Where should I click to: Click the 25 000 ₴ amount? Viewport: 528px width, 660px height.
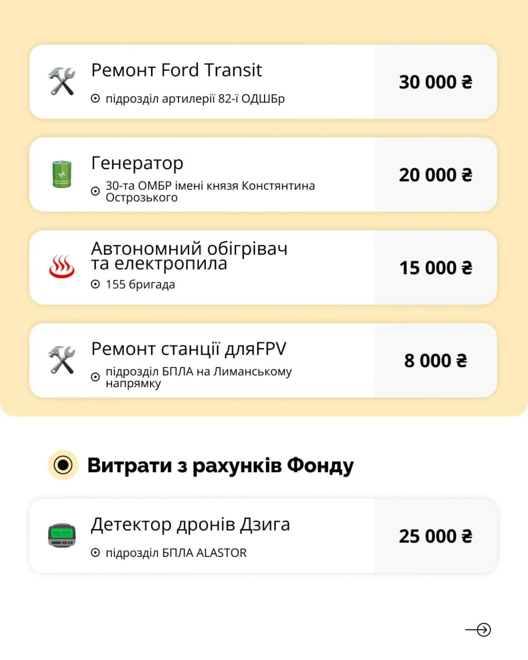(435, 536)
